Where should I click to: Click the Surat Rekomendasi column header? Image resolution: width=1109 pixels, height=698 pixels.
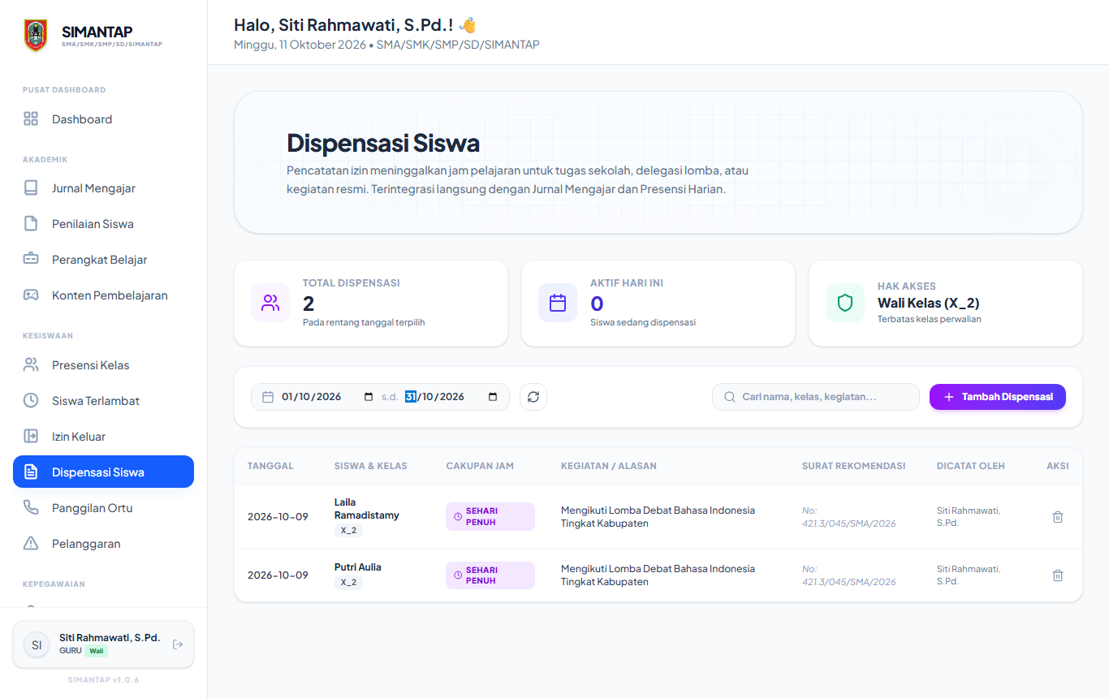tap(853, 466)
